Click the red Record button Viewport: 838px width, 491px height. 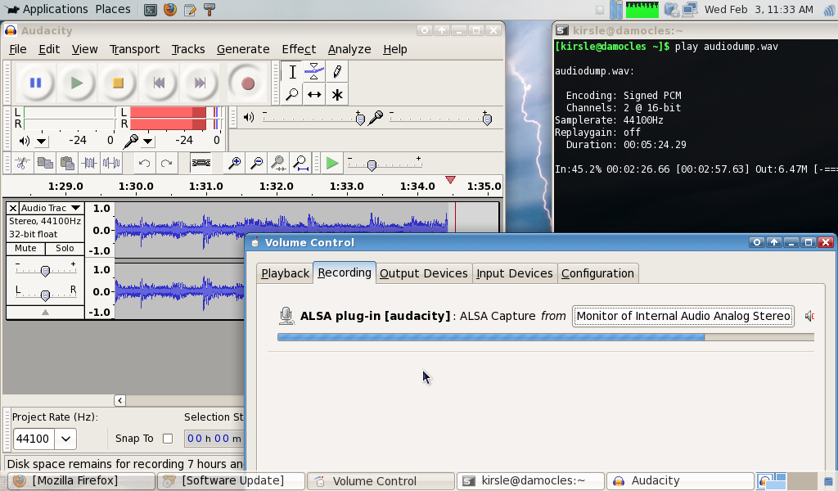247,83
